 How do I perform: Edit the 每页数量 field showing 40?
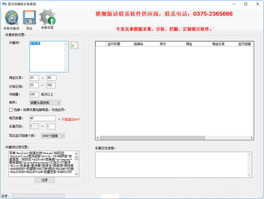pos(43,118)
